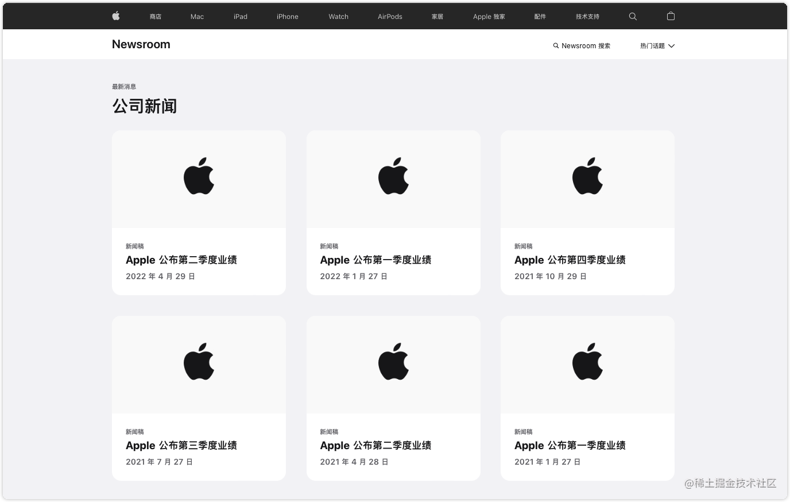The width and height of the screenshot is (790, 502).
Task: Select 配件 in navigation bar
Action: (540, 17)
